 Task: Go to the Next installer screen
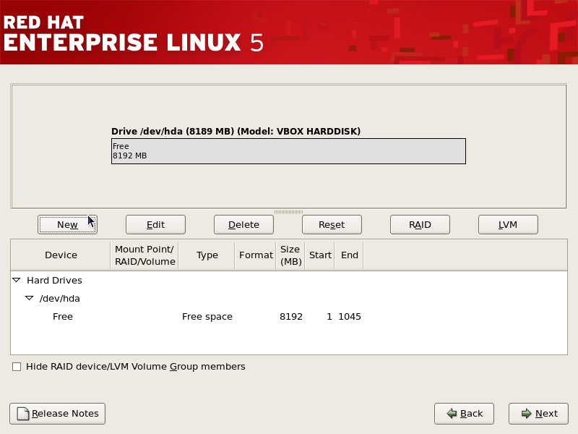click(538, 414)
